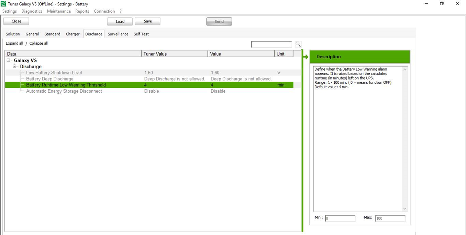
Task: Click the 'V' unit cell
Action: click(x=284, y=73)
